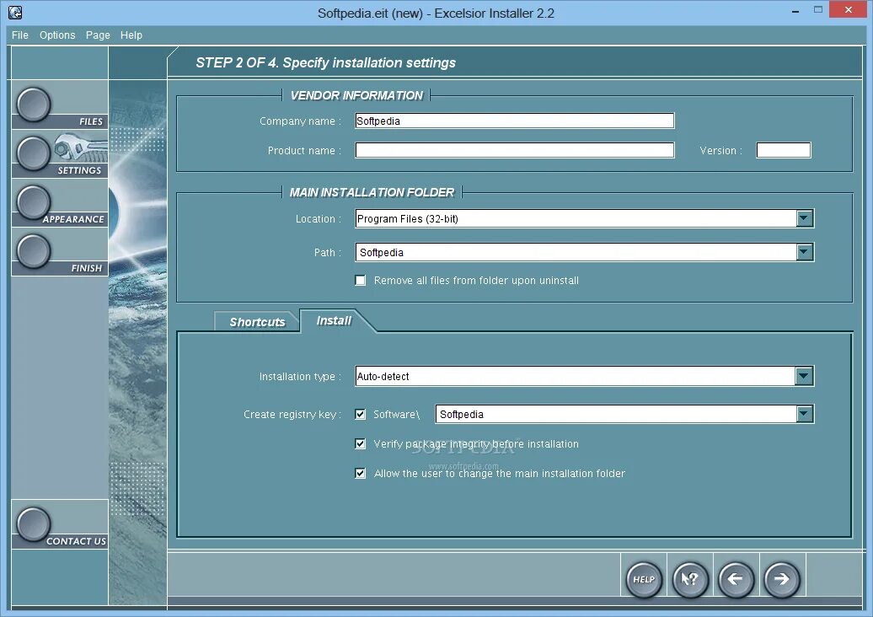
Task: Click the round HELP button
Action: [644, 579]
